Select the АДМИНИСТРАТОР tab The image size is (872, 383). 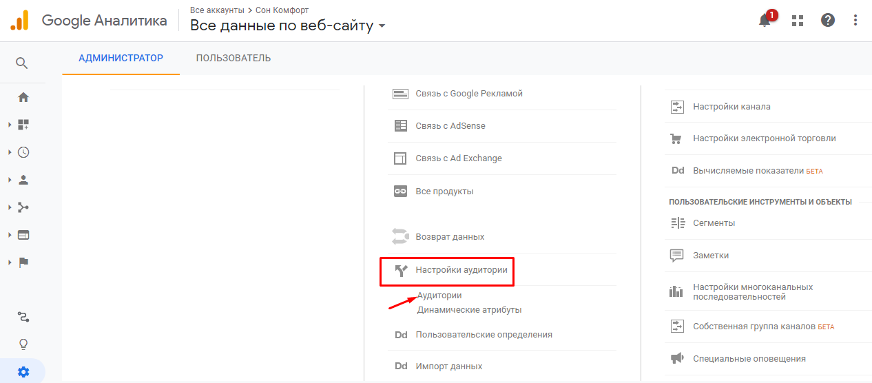121,58
